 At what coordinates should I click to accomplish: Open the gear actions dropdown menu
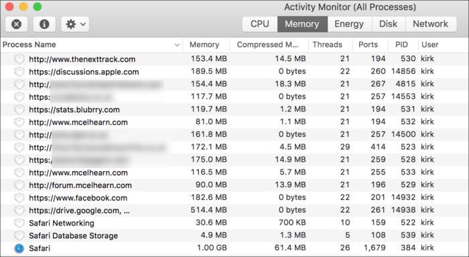(75, 24)
